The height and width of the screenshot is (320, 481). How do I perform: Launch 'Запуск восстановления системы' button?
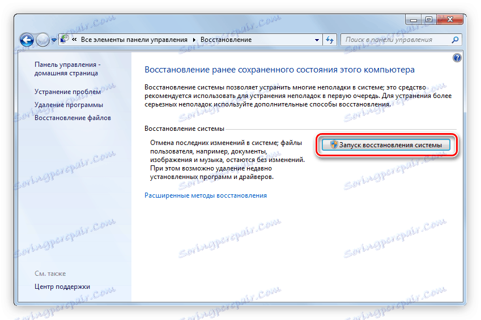pyautogui.click(x=386, y=145)
